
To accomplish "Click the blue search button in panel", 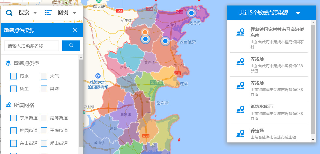I will [x=71, y=46].
